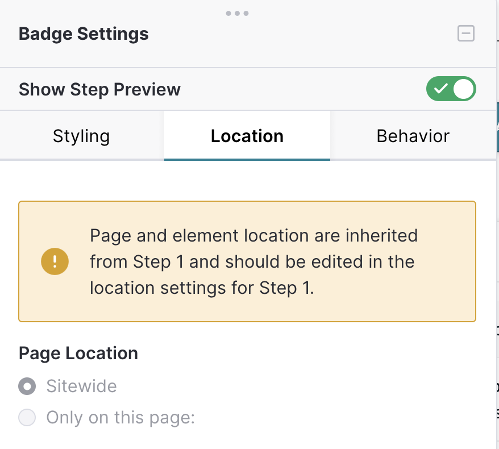499x449 pixels.
Task: Switch to the Styling tab
Action: pos(81,136)
